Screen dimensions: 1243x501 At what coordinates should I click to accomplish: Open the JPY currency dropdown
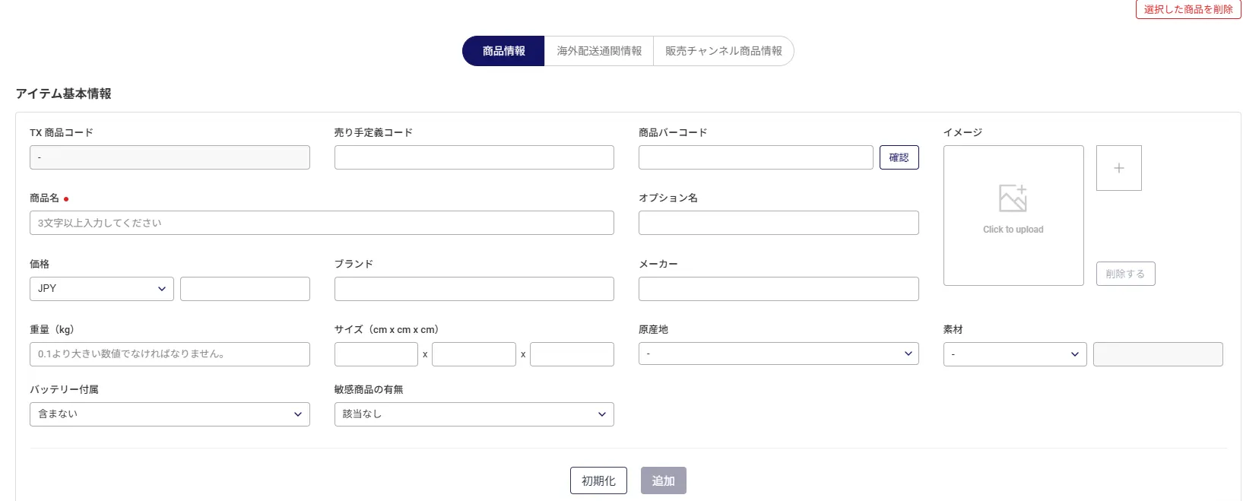click(102, 289)
